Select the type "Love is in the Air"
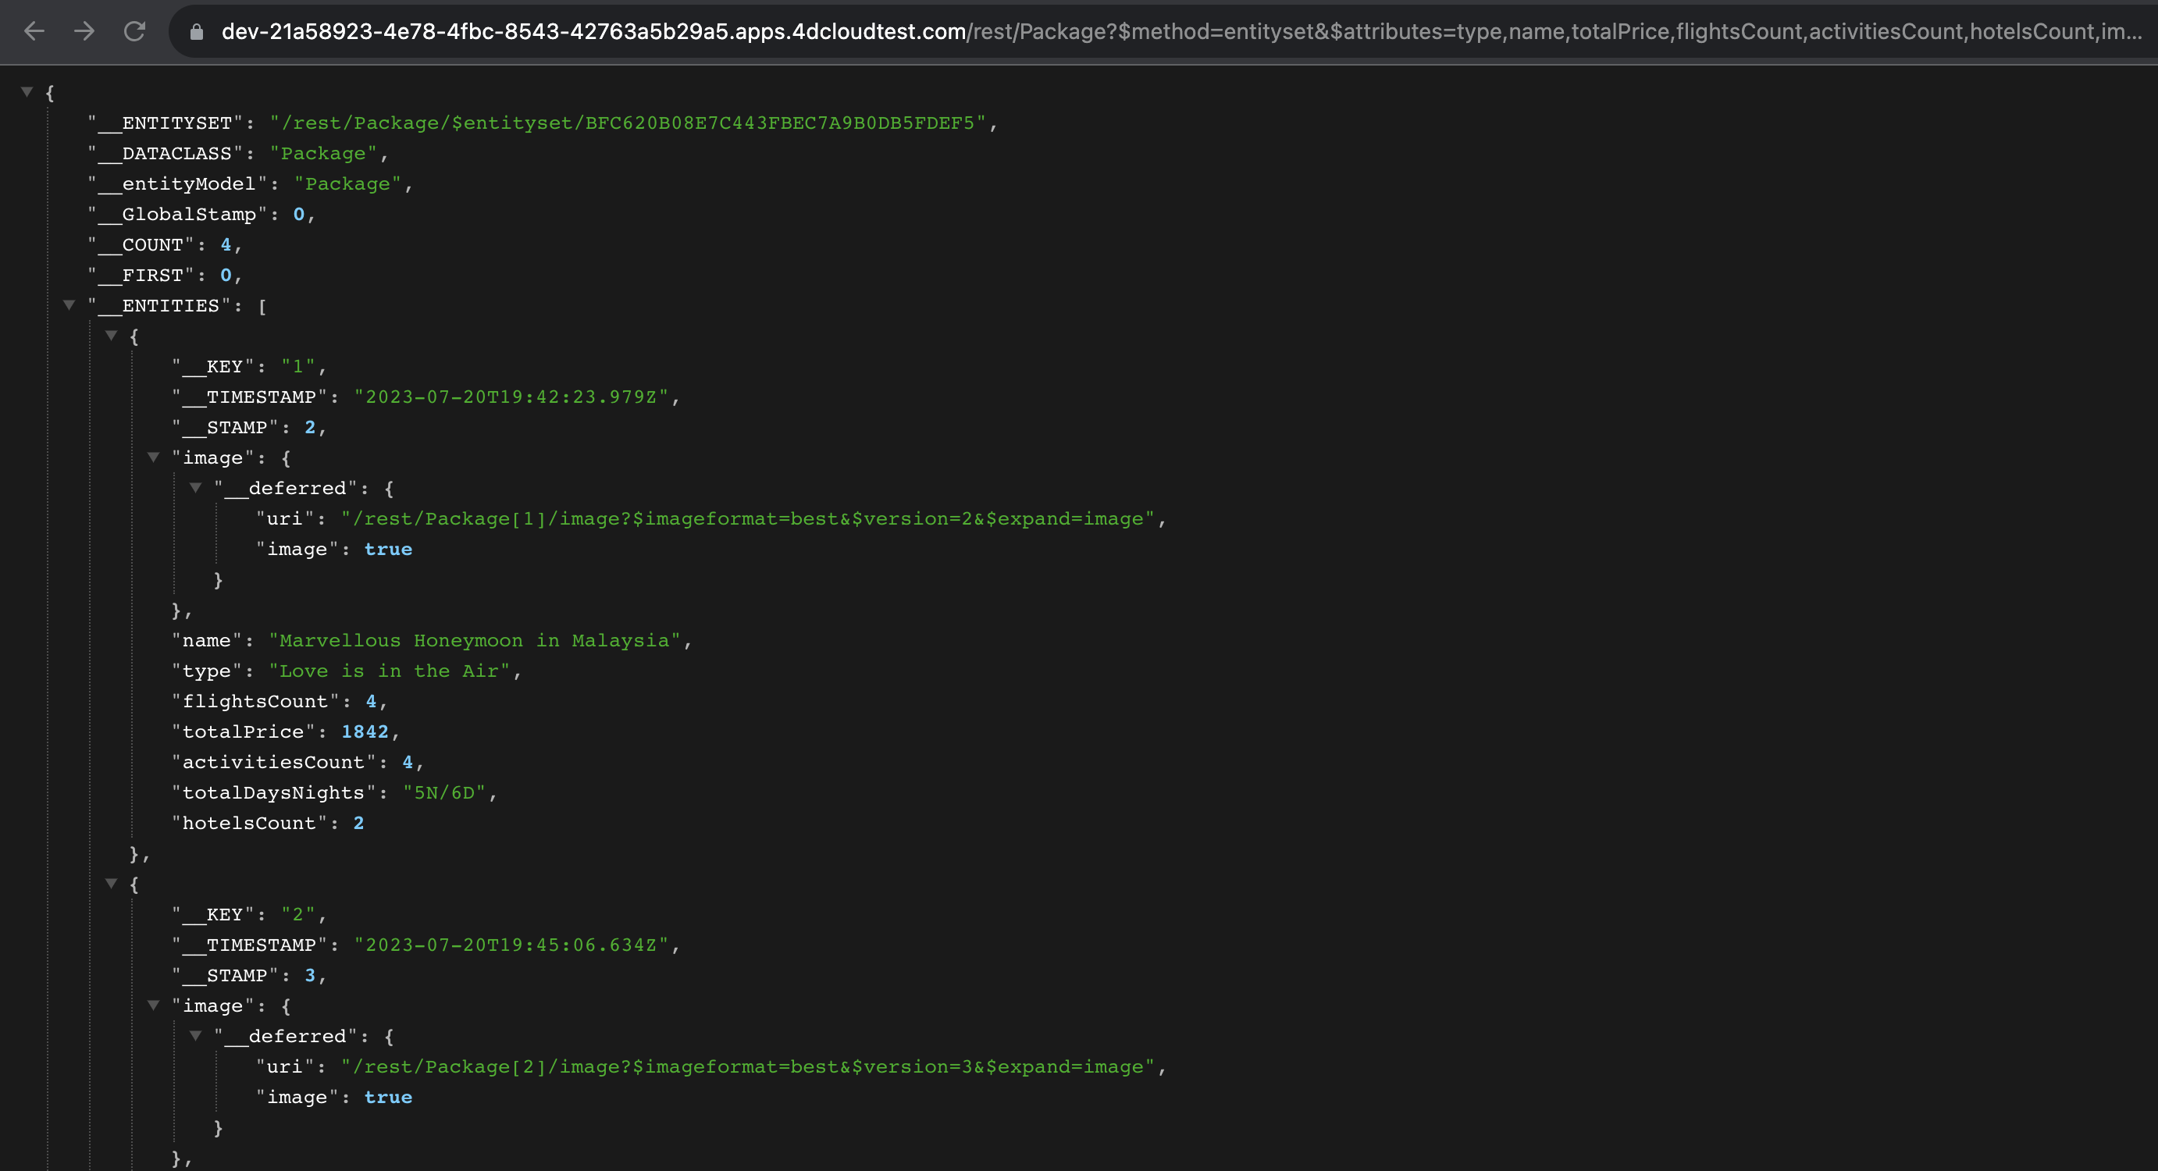2158x1171 pixels. point(390,671)
